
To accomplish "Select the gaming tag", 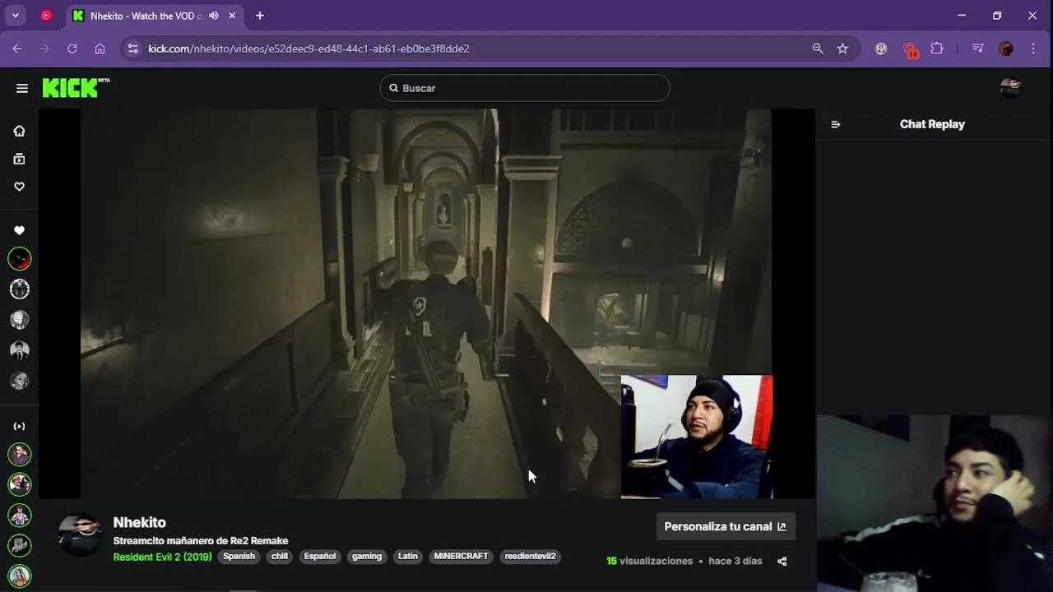I will coord(367,557).
